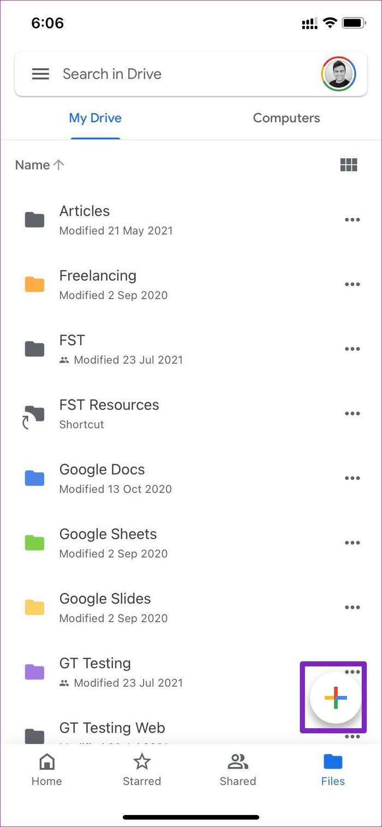Tap the account profile avatar

pos(338,74)
